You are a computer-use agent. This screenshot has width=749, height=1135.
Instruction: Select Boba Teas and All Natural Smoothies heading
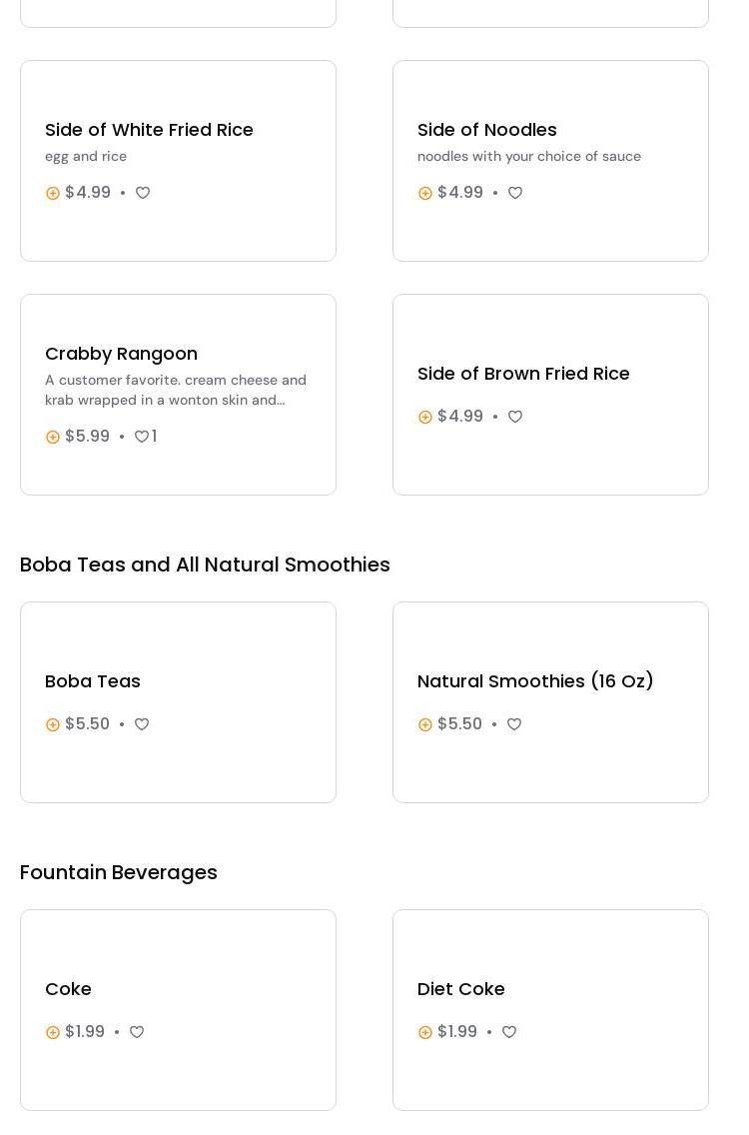[x=205, y=565]
